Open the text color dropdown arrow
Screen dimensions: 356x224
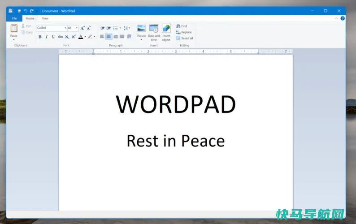coord(85,37)
